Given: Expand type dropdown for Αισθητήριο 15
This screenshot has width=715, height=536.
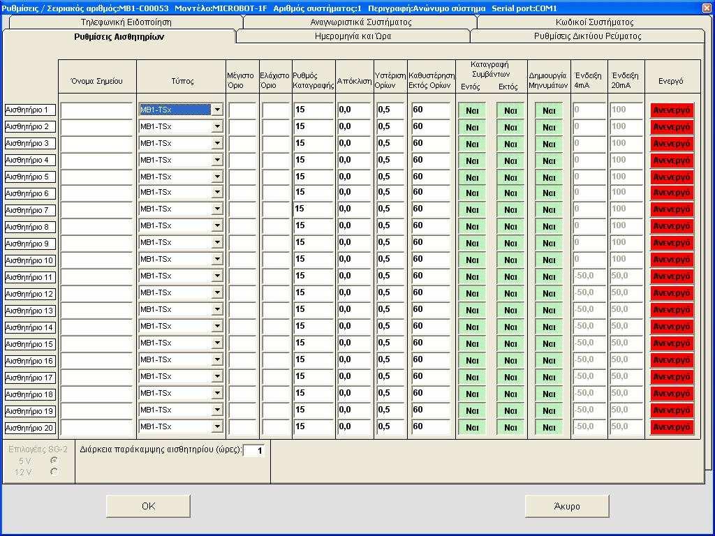Looking at the screenshot, I should 217,343.
